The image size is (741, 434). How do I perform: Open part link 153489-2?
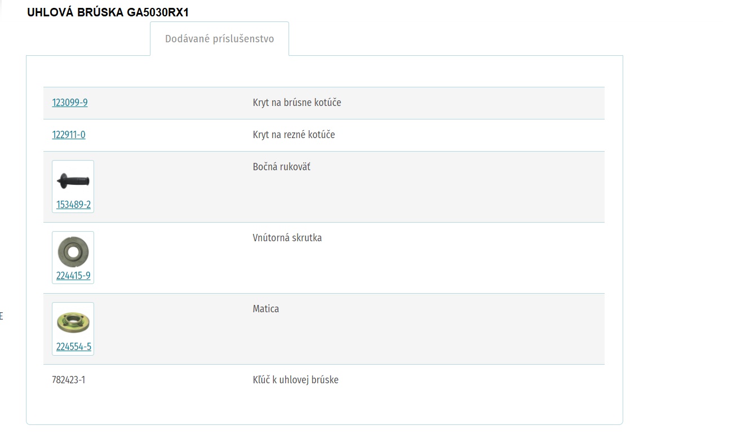tap(73, 205)
